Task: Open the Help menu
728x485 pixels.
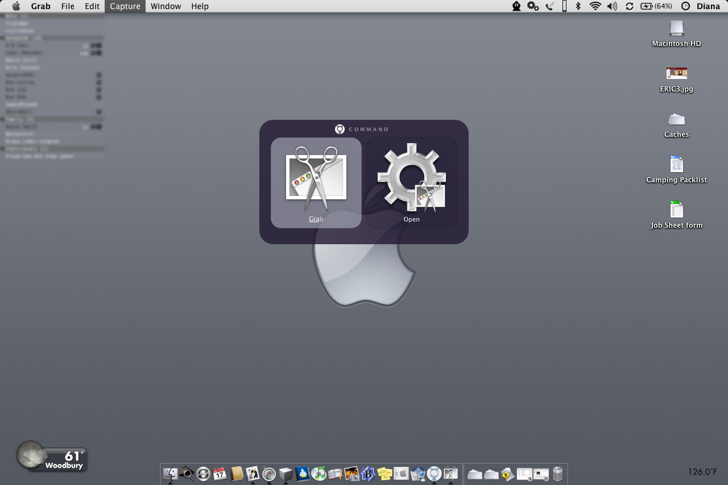Action: tap(200, 6)
